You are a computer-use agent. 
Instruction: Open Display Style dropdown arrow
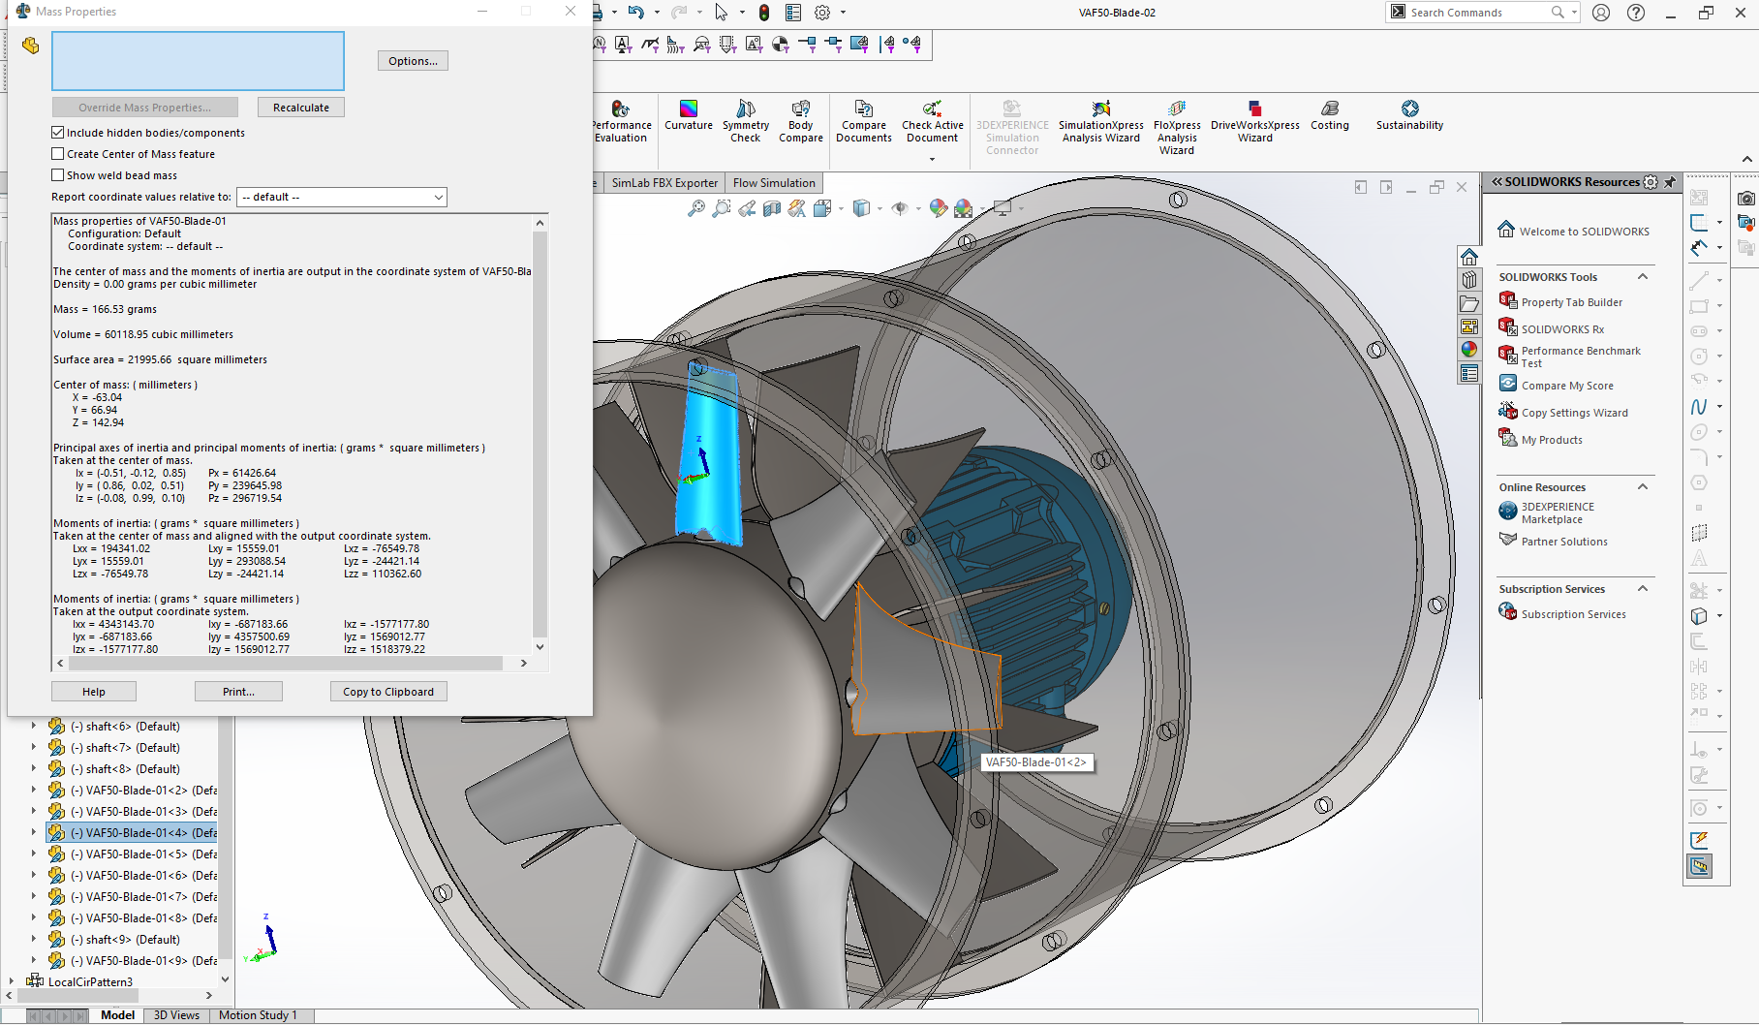click(879, 208)
